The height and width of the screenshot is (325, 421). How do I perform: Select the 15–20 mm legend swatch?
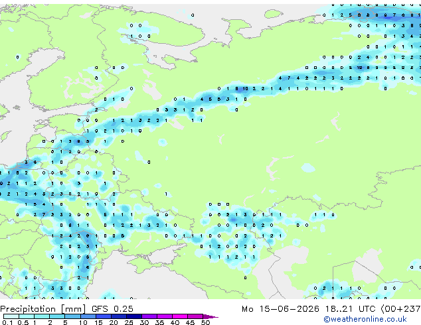104,316
